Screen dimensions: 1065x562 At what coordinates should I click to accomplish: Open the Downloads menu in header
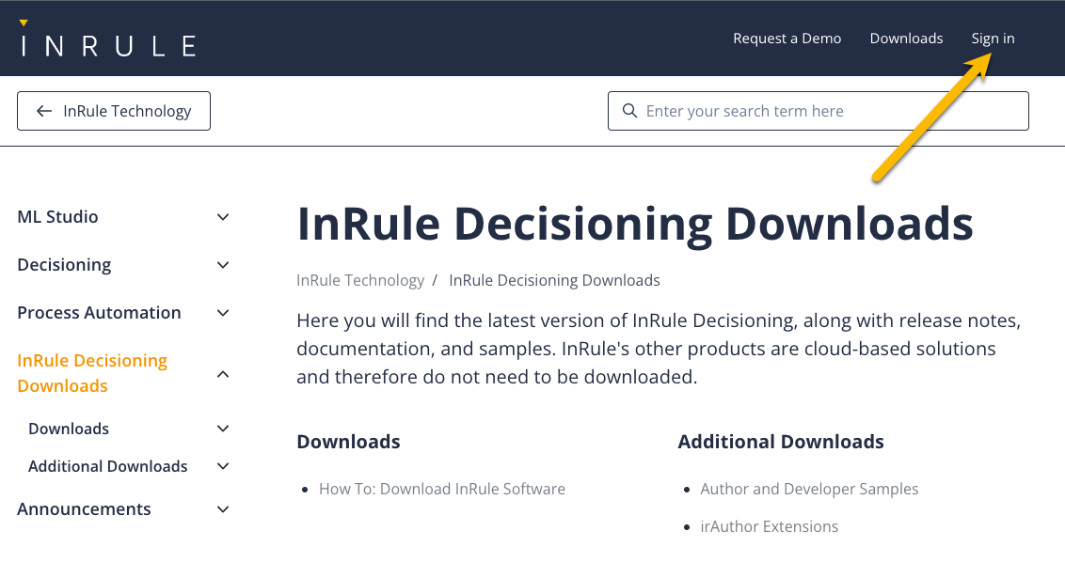point(906,39)
